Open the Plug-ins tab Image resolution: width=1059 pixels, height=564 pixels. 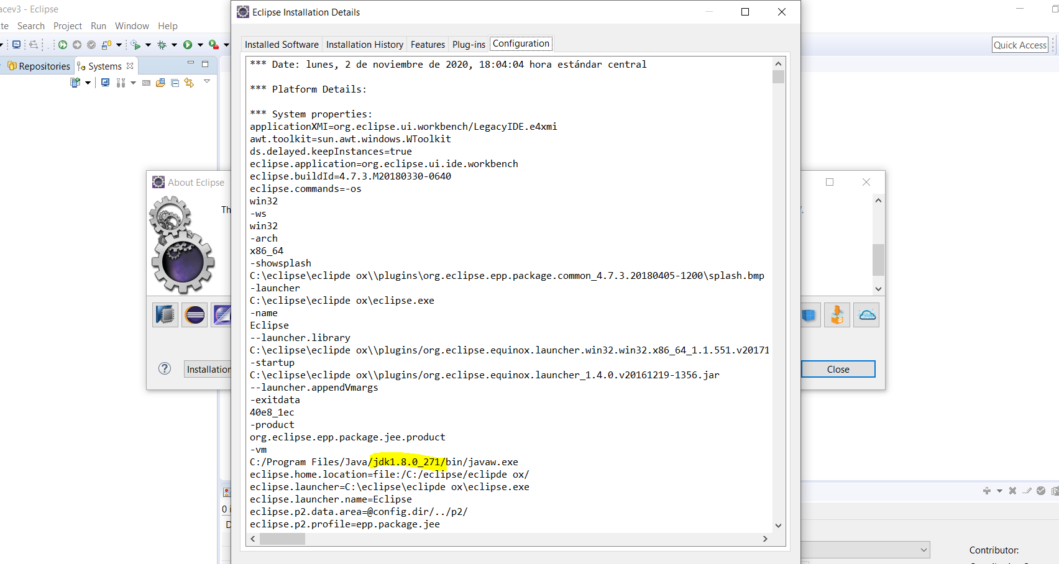[x=469, y=45]
